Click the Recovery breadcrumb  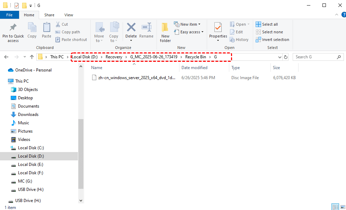click(114, 57)
